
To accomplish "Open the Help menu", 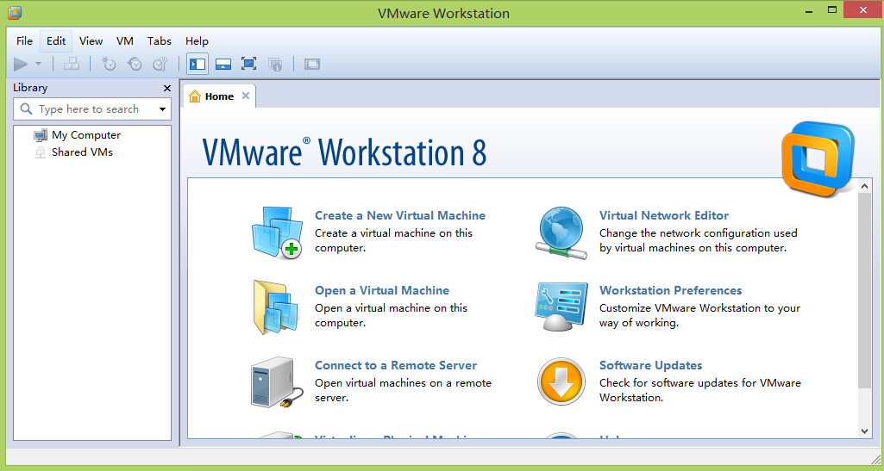I will 197,41.
